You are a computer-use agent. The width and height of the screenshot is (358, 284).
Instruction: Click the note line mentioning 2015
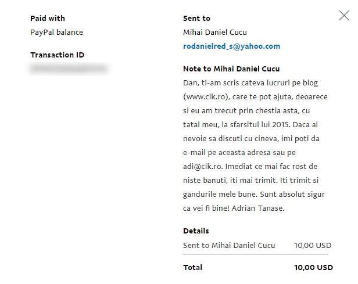click(x=250, y=125)
